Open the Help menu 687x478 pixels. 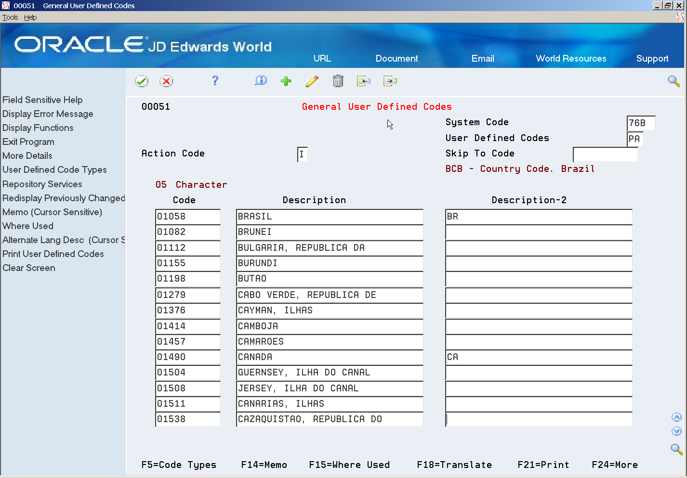(x=30, y=17)
